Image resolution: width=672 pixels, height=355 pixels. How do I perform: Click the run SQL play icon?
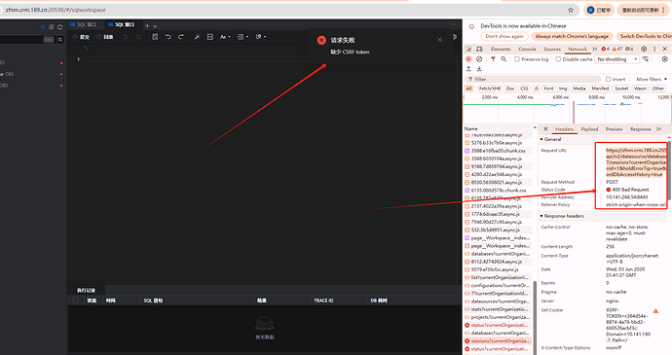[x=126, y=37]
